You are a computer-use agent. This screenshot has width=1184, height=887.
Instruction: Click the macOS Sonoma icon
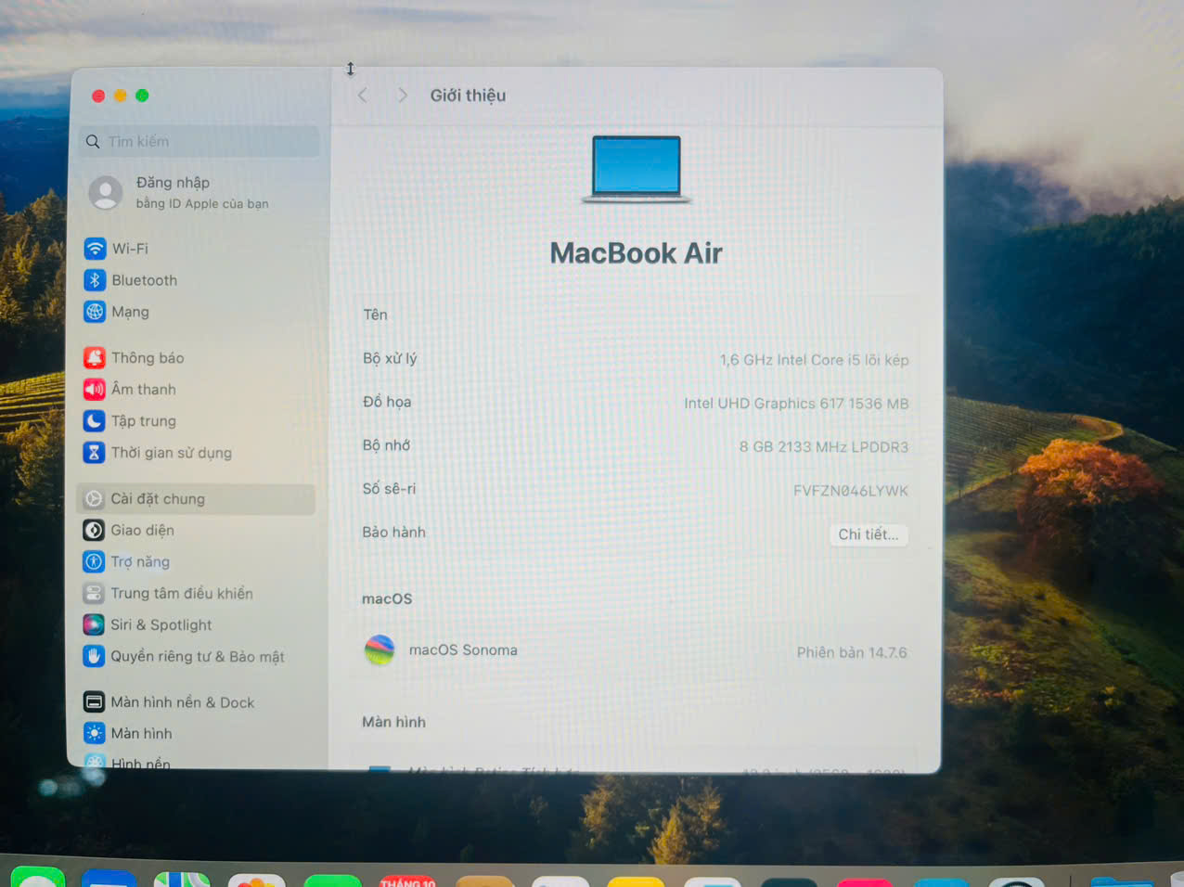click(x=380, y=649)
